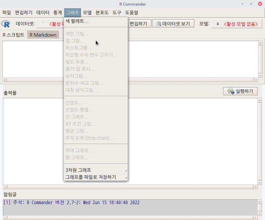
Task: Click messages pane scrollbar up arrow
Action: pyautogui.click(x=260, y=202)
